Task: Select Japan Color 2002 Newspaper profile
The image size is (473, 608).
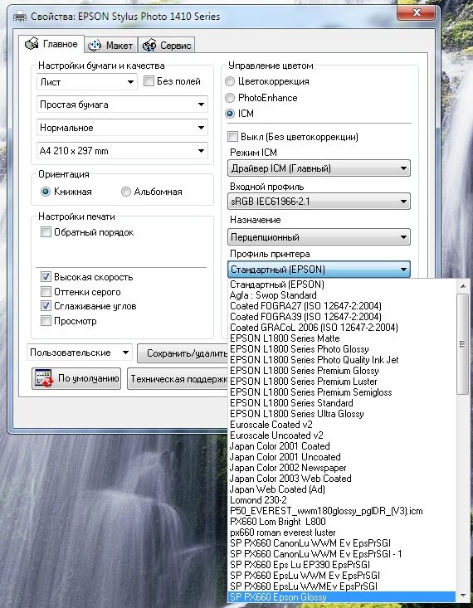Action: (x=342, y=468)
